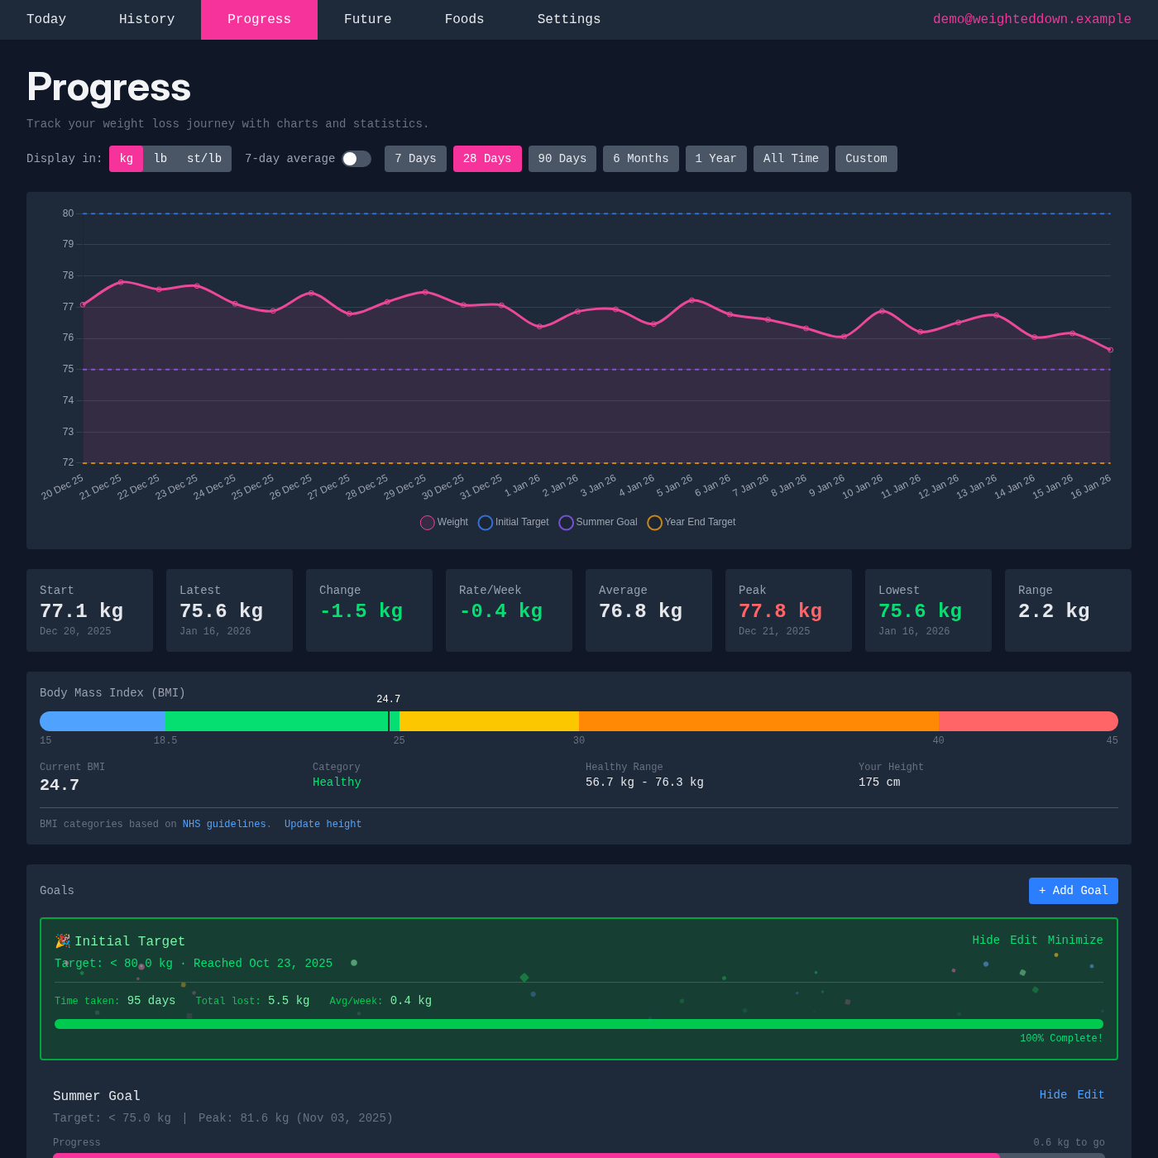
Task: Open the NHS guidelines link
Action: 223,824
